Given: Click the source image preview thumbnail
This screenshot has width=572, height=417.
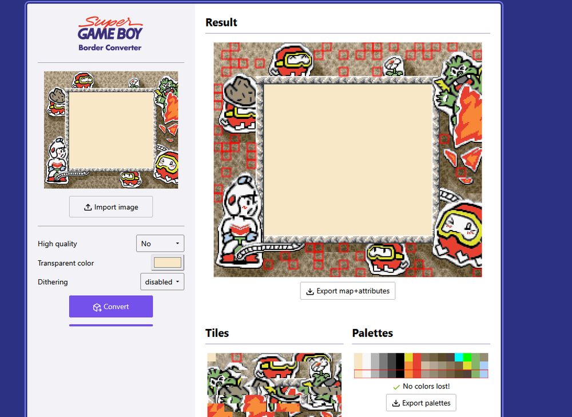Looking at the screenshot, I should point(112,130).
